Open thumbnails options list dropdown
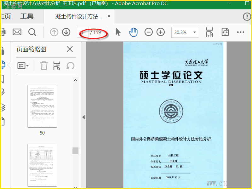The image size is (252, 189). pyautogui.click(x=23, y=66)
